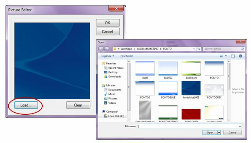Open the help icon in Open dialog
This screenshot has width=251, height=143.
click(240, 56)
